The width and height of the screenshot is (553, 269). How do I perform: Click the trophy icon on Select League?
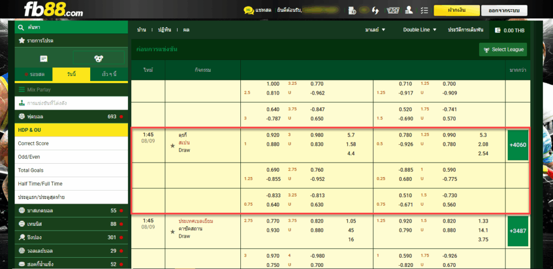coord(487,50)
